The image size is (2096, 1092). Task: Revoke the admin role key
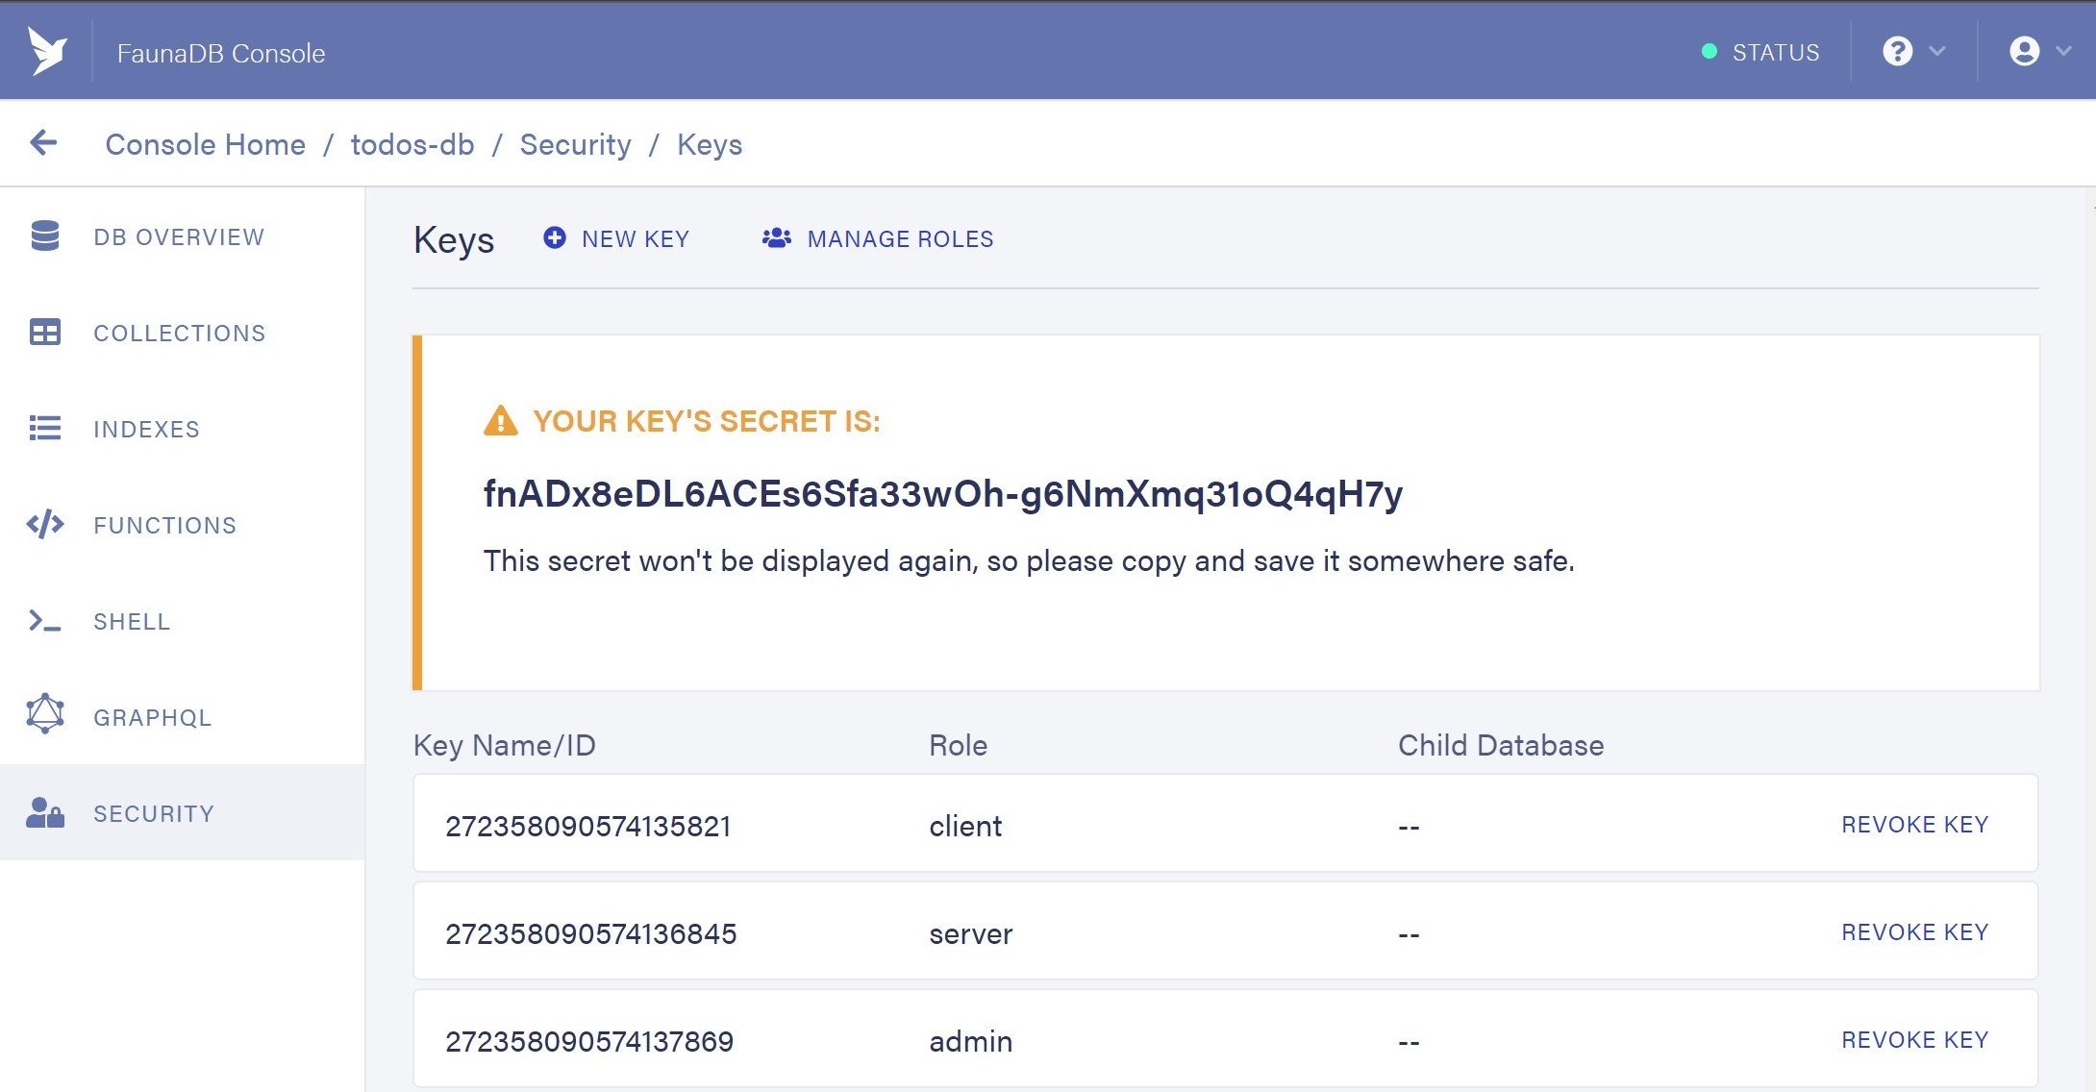pyautogui.click(x=1913, y=1039)
